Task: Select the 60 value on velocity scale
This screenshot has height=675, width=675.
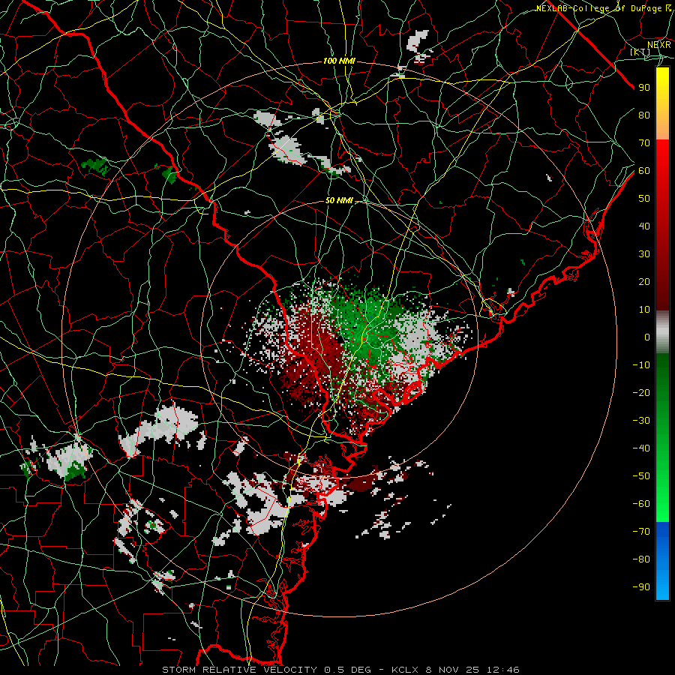Action: click(644, 171)
